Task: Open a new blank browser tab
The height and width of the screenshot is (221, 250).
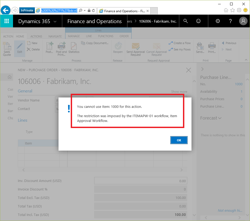Action: coord(154,11)
